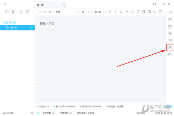The width and height of the screenshot is (174, 116).
Task: Click the 本章字数：0 status entry
Action: point(66,113)
